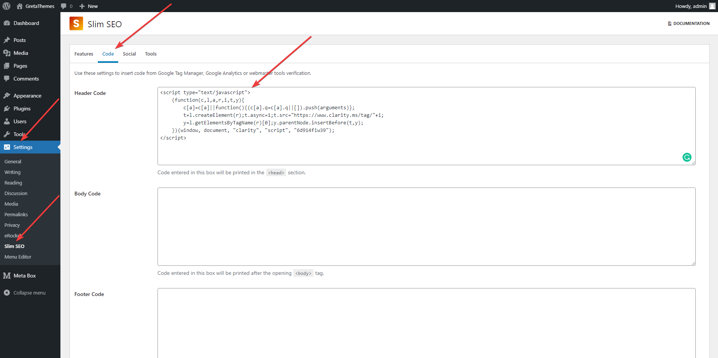Viewport: 718px width, 358px height.
Task: Click the <body> code tag text
Action: click(x=303, y=273)
